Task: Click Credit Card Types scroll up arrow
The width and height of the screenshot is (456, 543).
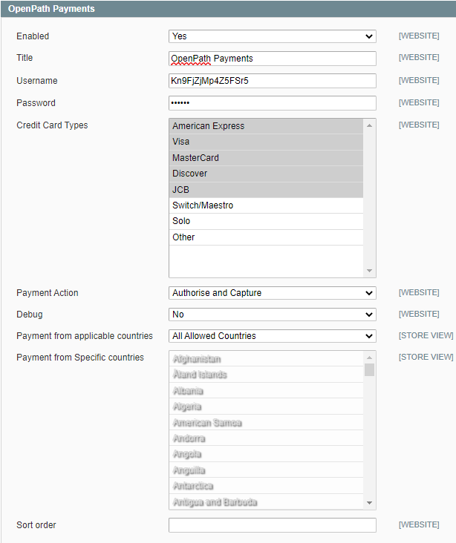Action: pyautogui.click(x=369, y=125)
